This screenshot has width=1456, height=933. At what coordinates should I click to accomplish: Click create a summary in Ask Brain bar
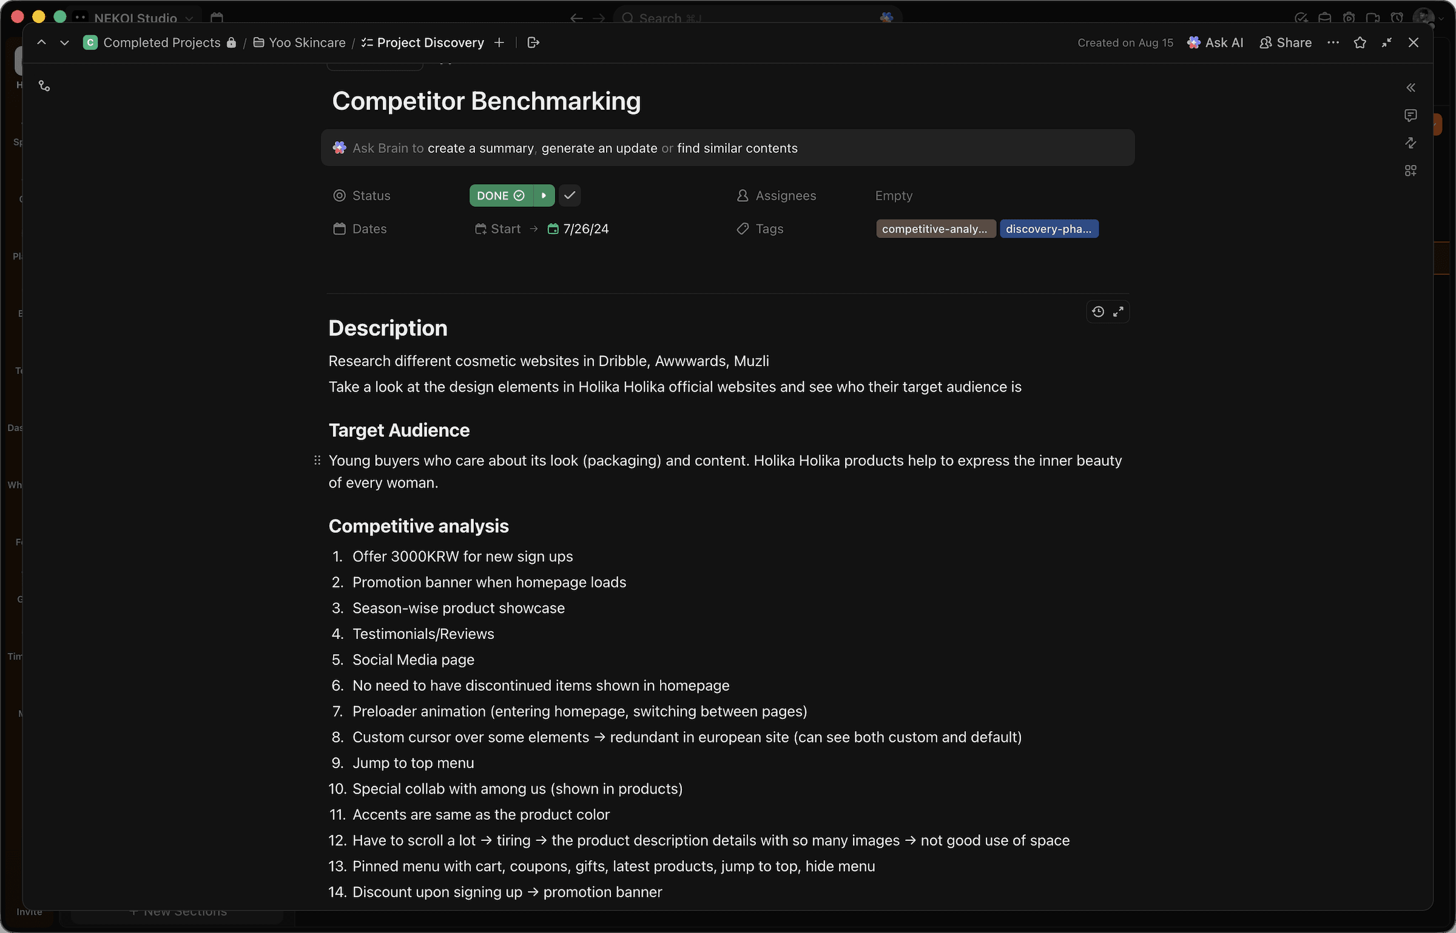coord(480,148)
